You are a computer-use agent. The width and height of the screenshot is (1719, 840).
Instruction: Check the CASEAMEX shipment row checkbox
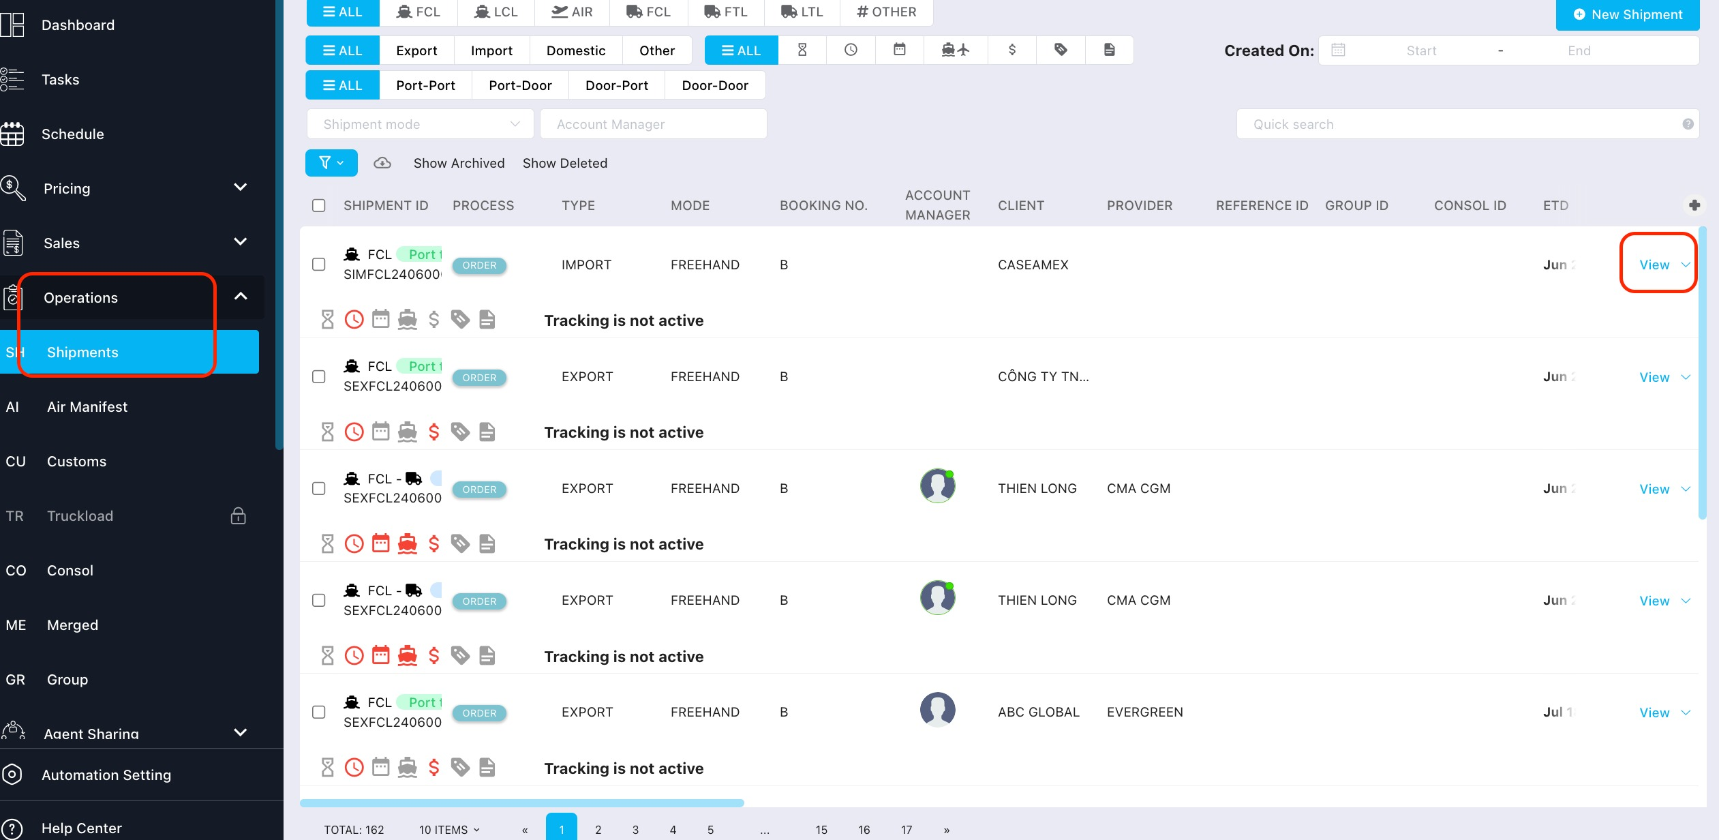coord(318,265)
